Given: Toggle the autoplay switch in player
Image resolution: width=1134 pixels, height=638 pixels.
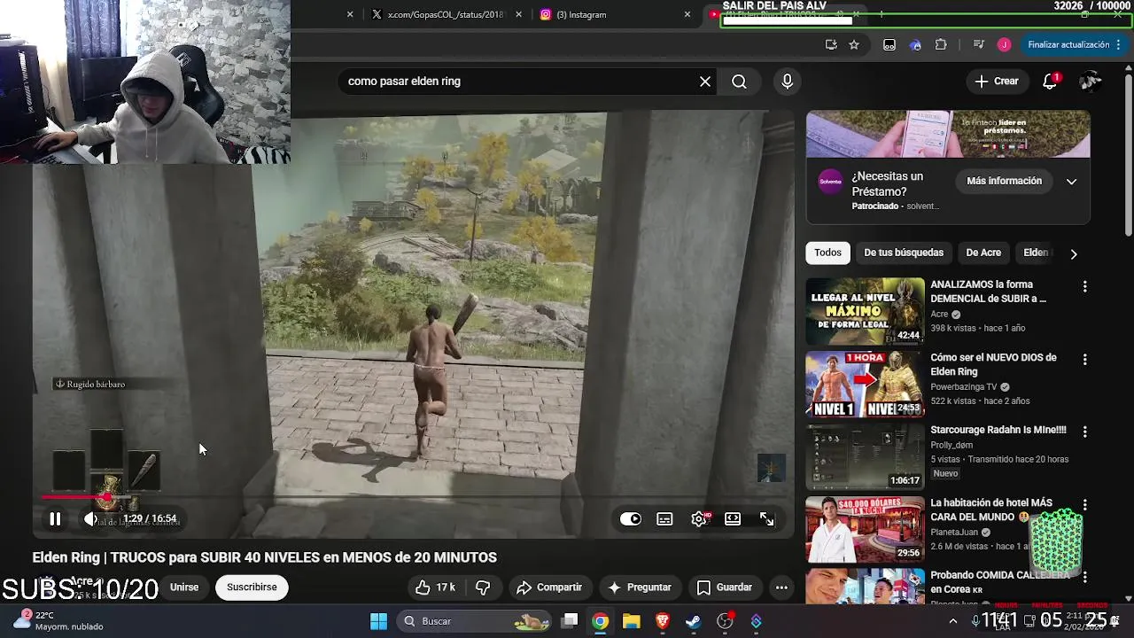Looking at the screenshot, I should (631, 519).
